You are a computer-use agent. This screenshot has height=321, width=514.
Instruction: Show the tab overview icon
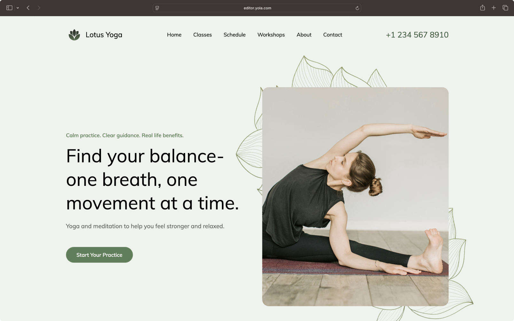(505, 8)
